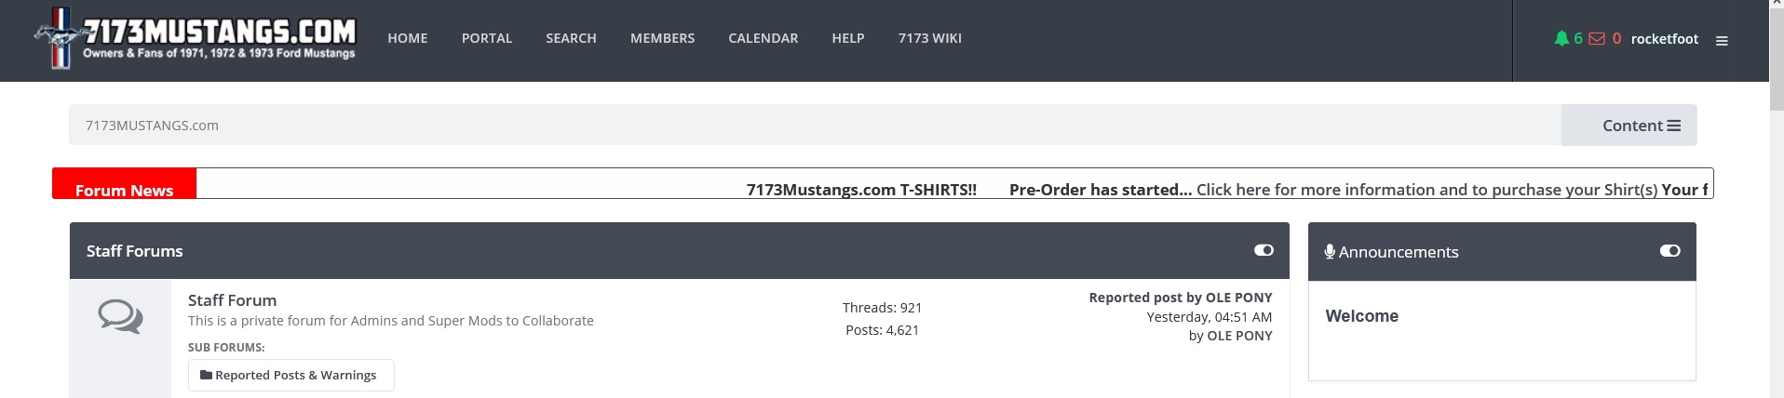Click the 7173MUSTANGS.com breadcrumb bar
Viewport: 1784px width, 398px height.
[815, 126]
